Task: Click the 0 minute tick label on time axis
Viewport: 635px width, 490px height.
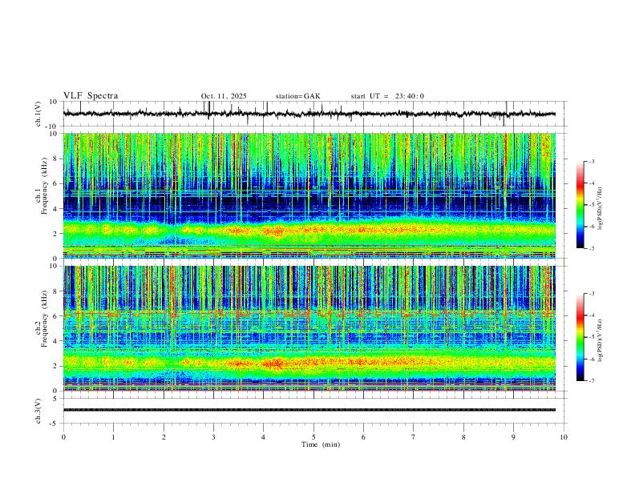Action: pos(63,437)
